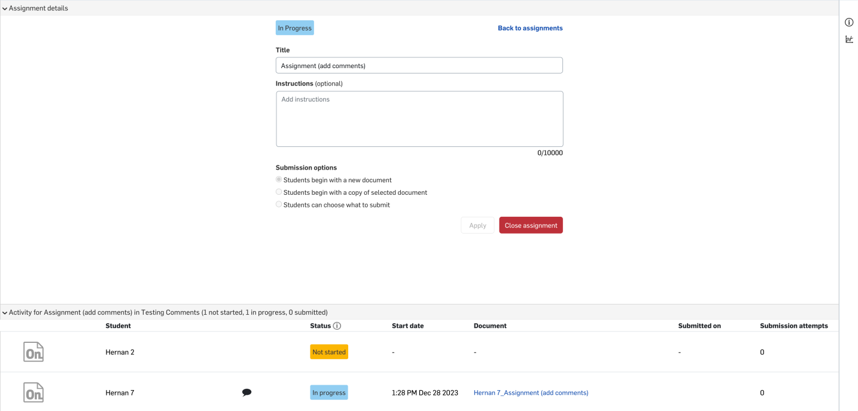The width and height of the screenshot is (858, 411).
Task: Click into the Add instructions text area
Action: 419,119
